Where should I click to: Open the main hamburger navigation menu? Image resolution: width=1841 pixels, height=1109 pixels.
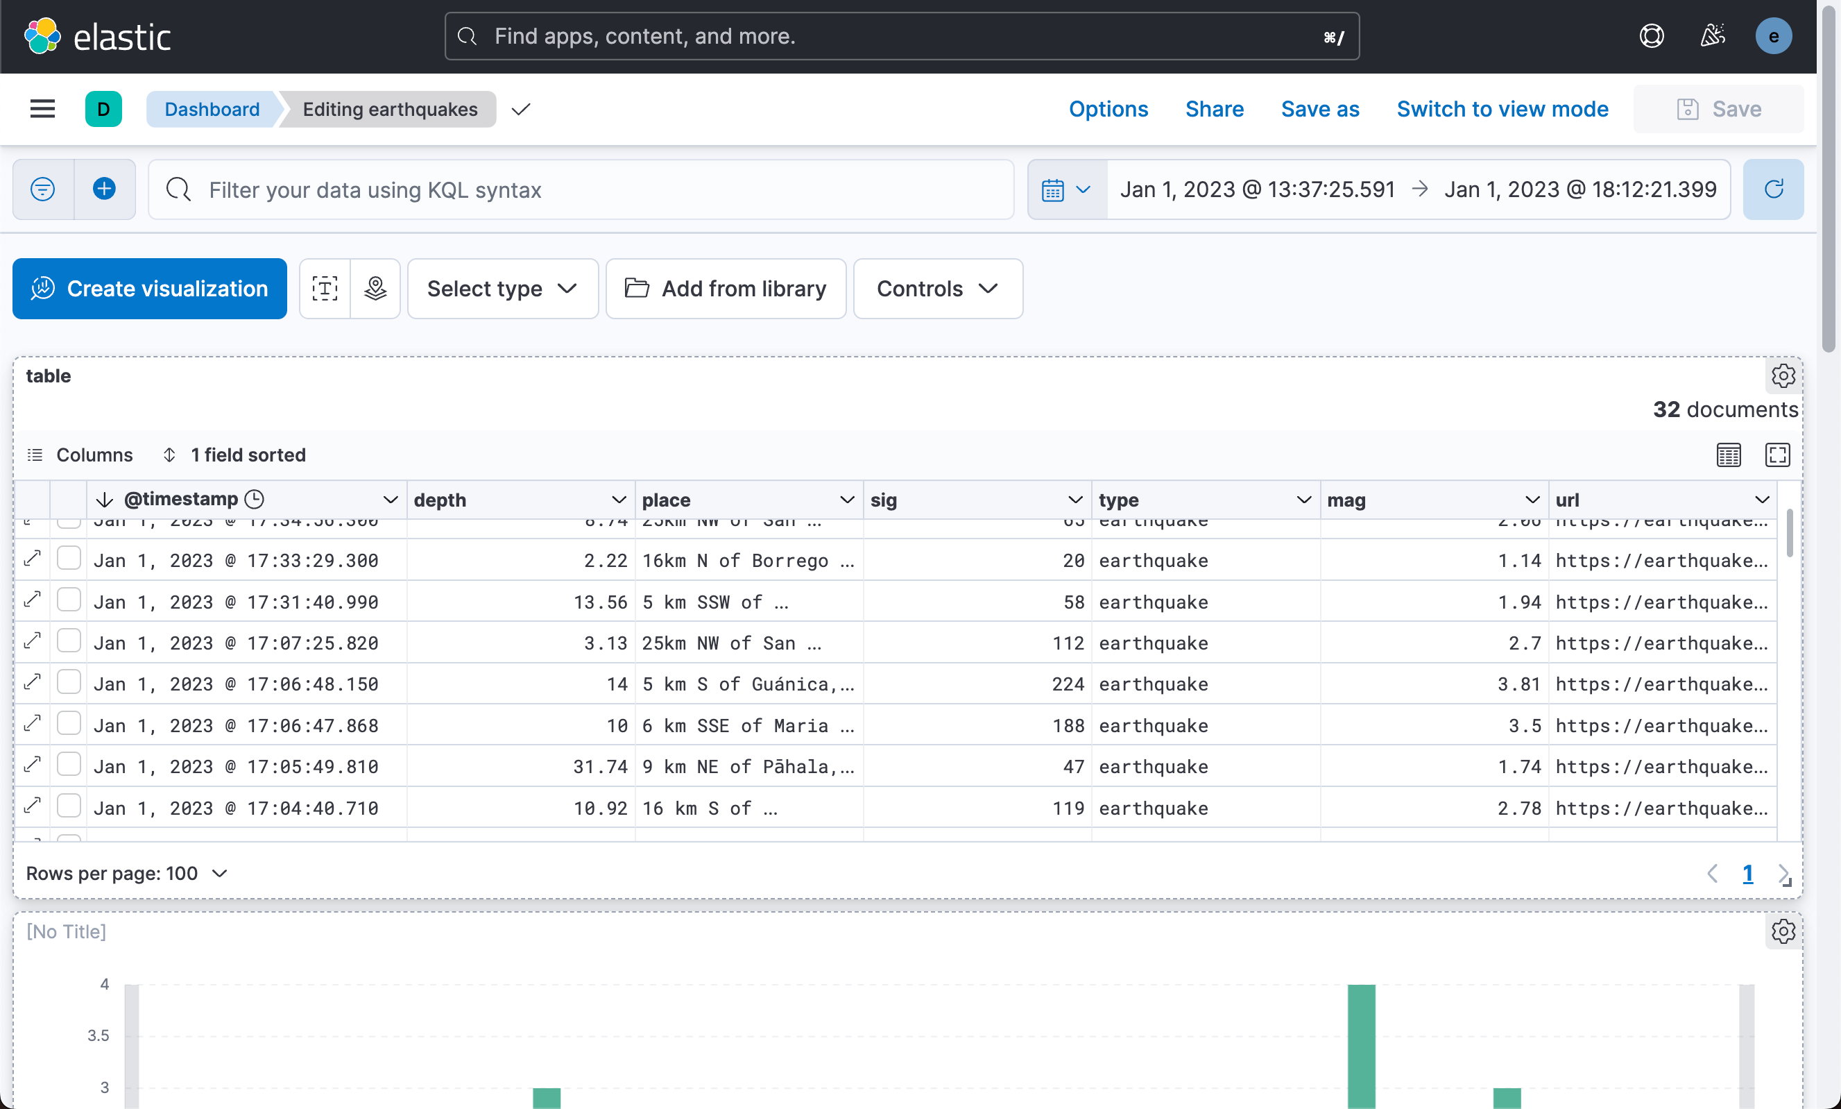42,109
